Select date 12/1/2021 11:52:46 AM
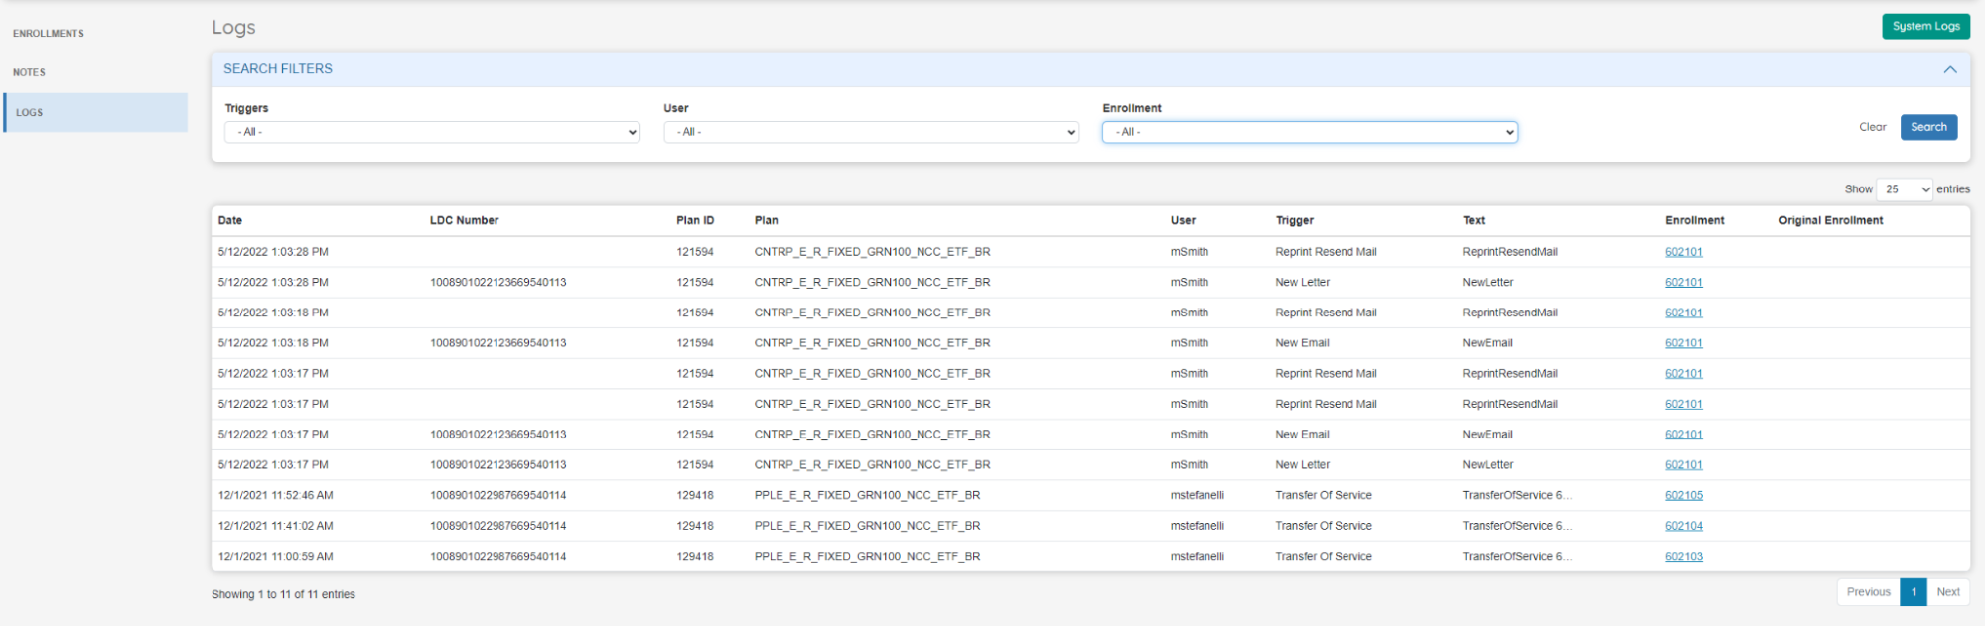Screen dimensions: 1985x626 click(x=275, y=496)
